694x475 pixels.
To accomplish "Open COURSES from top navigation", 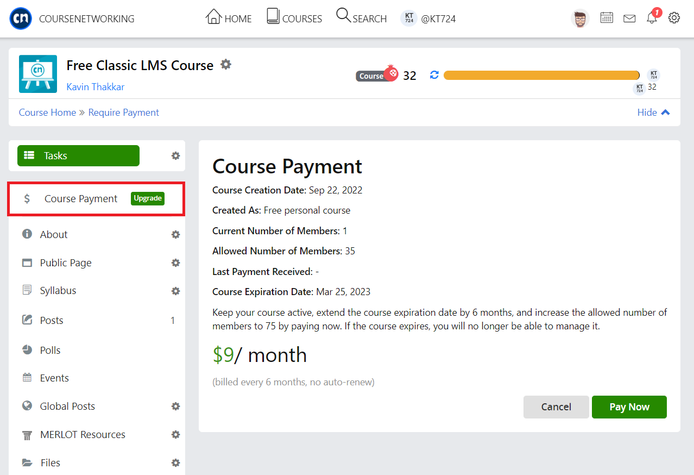I will coord(294,17).
